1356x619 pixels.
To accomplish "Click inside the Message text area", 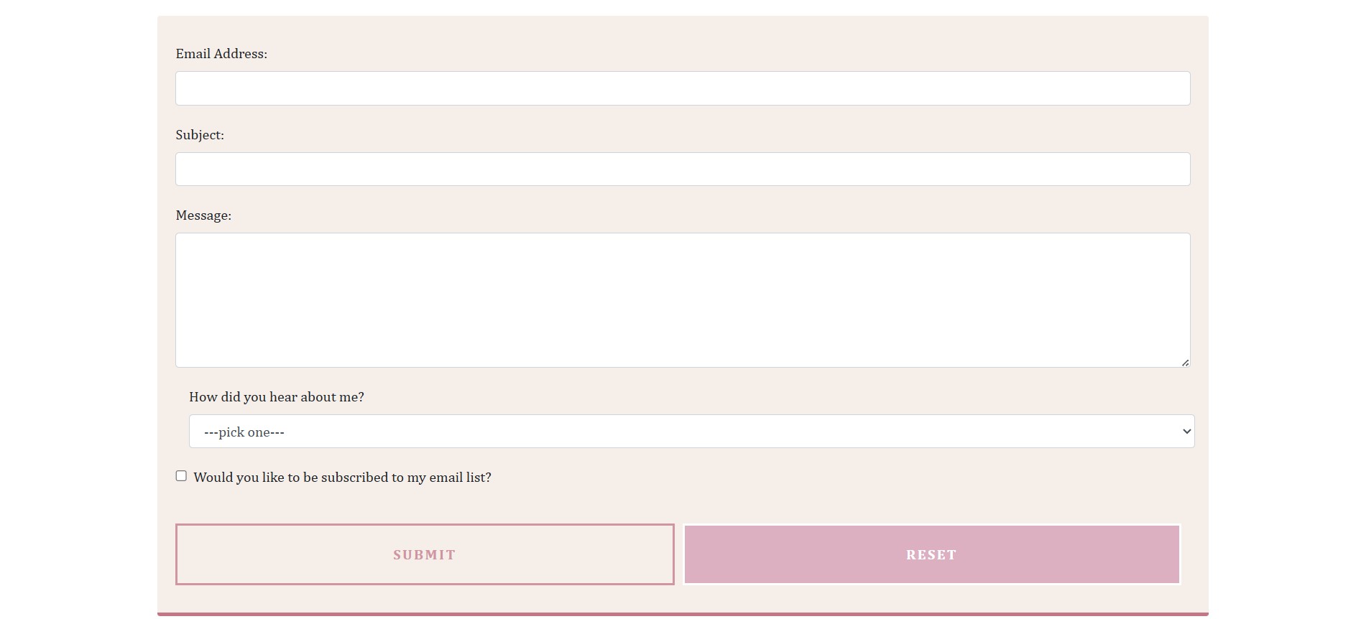I will [683, 300].
